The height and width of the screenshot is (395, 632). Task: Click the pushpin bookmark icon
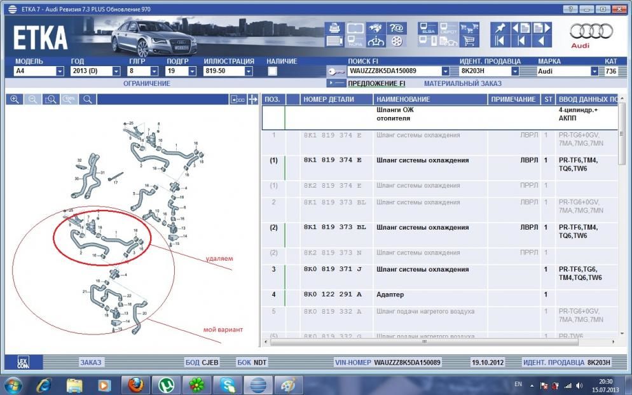tap(500, 28)
